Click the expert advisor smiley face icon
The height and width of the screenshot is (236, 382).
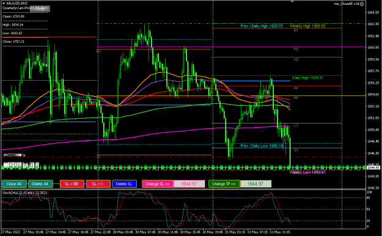[x=362, y=4]
